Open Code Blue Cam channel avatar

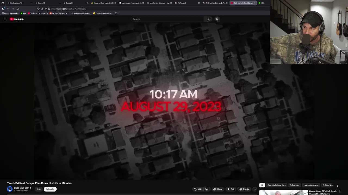pos(10,189)
